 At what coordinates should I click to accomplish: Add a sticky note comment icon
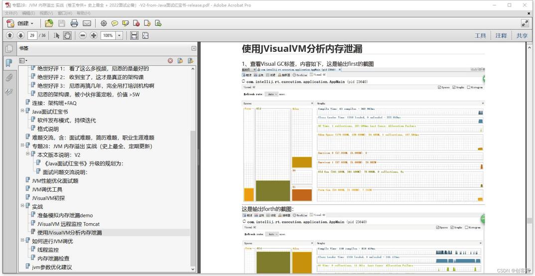tap(115, 23)
